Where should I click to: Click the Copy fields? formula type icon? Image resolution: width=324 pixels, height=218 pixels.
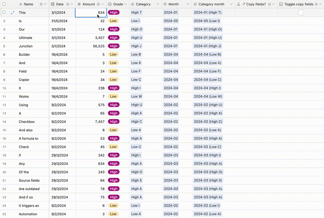[239, 4]
